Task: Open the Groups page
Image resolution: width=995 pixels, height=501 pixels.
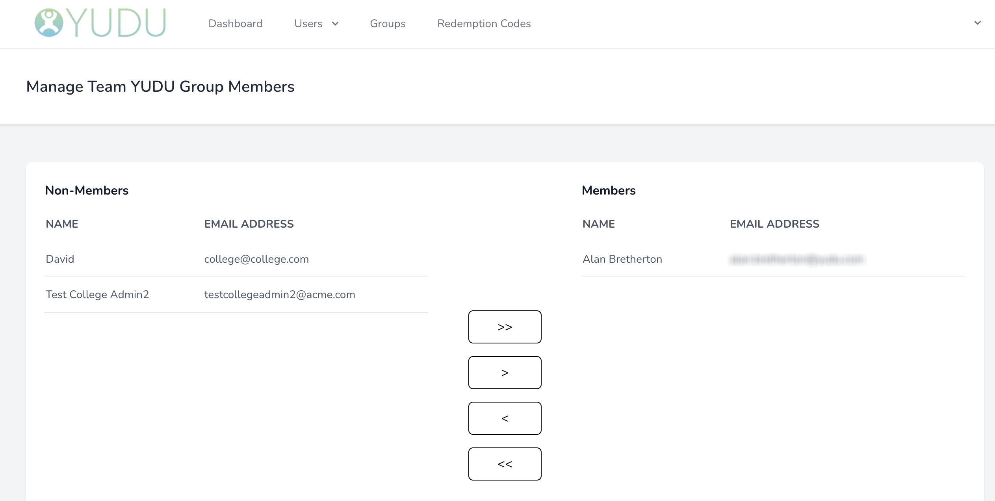Action: tap(388, 23)
